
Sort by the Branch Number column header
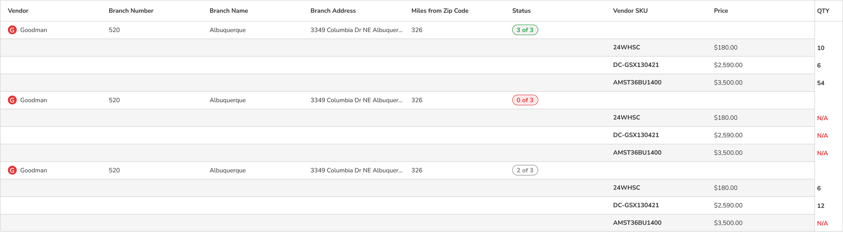(131, 11)
